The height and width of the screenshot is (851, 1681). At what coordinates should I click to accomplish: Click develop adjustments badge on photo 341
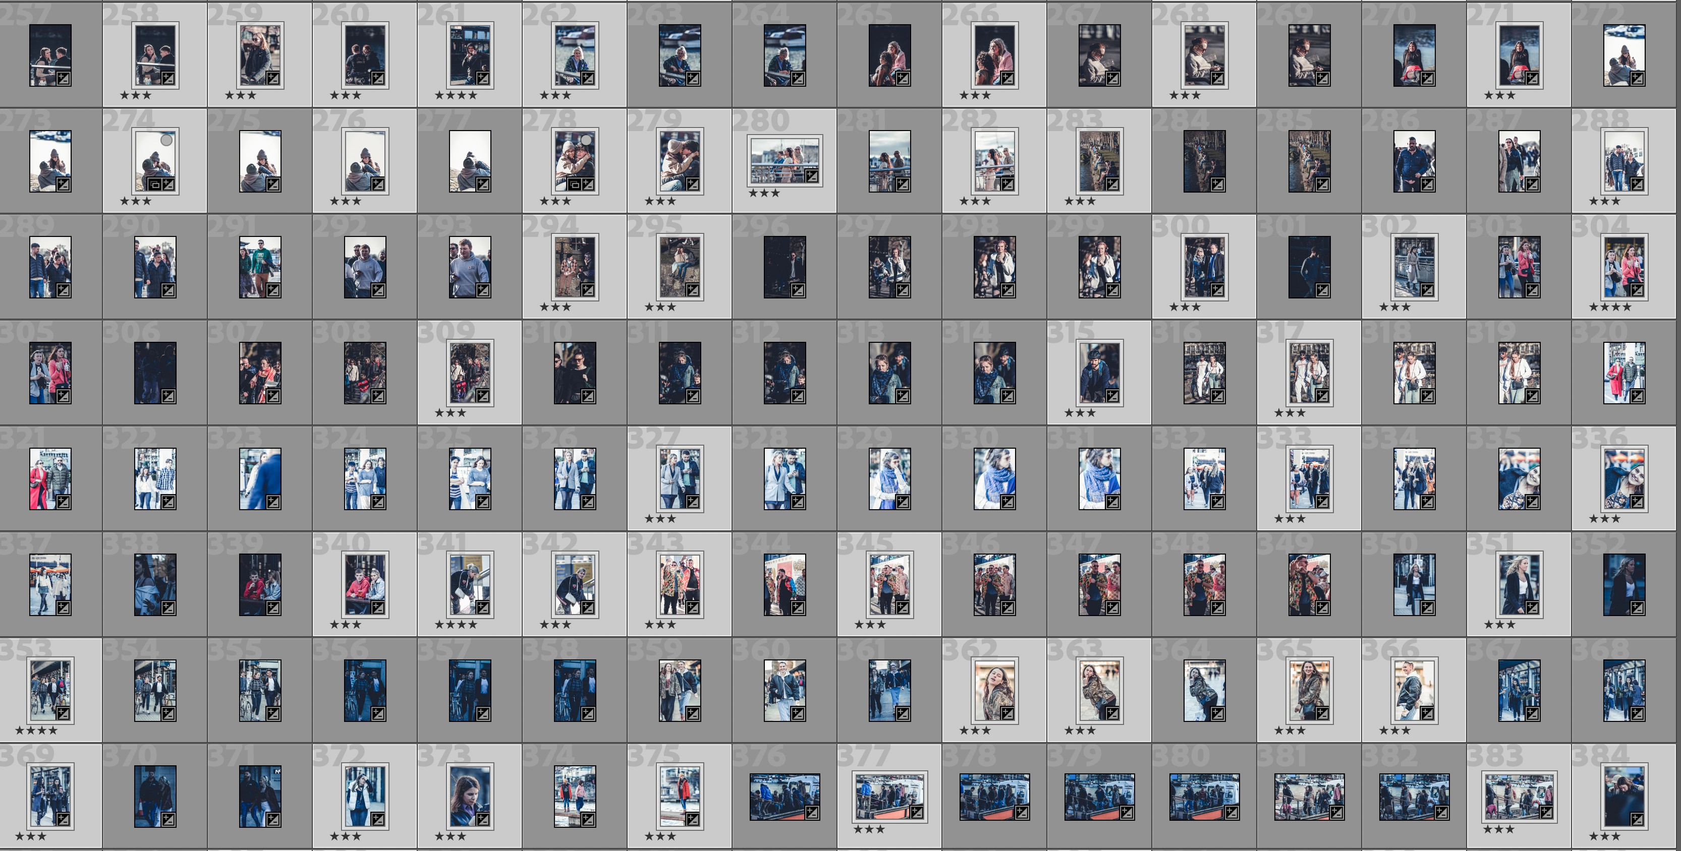[483, 608]
